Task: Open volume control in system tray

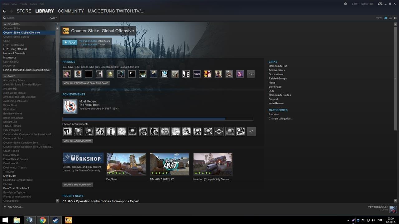Action: point(373,220)
